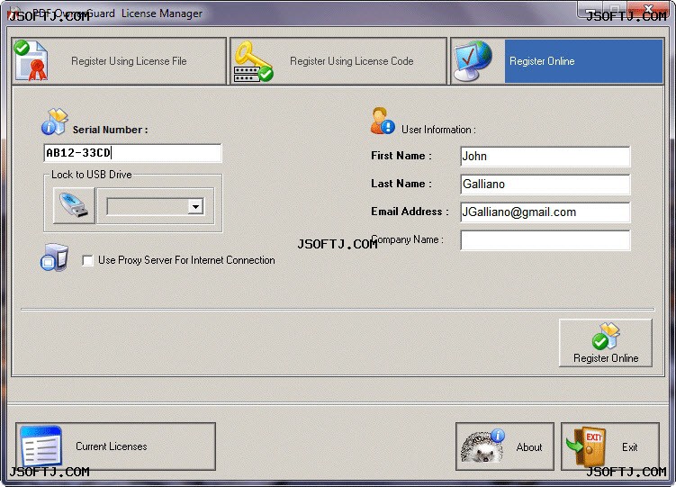Click the golden key license code icon
This screenshot has height=487, width=676.
(x=253, y=61)
